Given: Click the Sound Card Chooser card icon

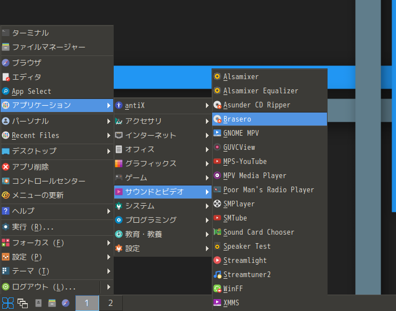Looking at the screenshot, I should coord(217,232).
